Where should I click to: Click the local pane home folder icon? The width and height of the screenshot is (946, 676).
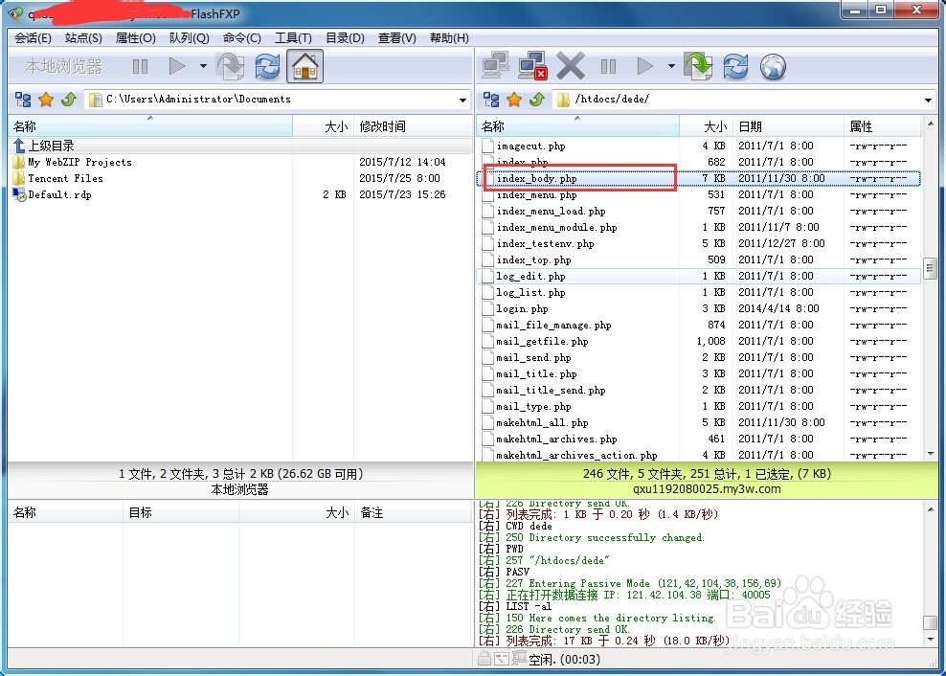tap(304, 66)
